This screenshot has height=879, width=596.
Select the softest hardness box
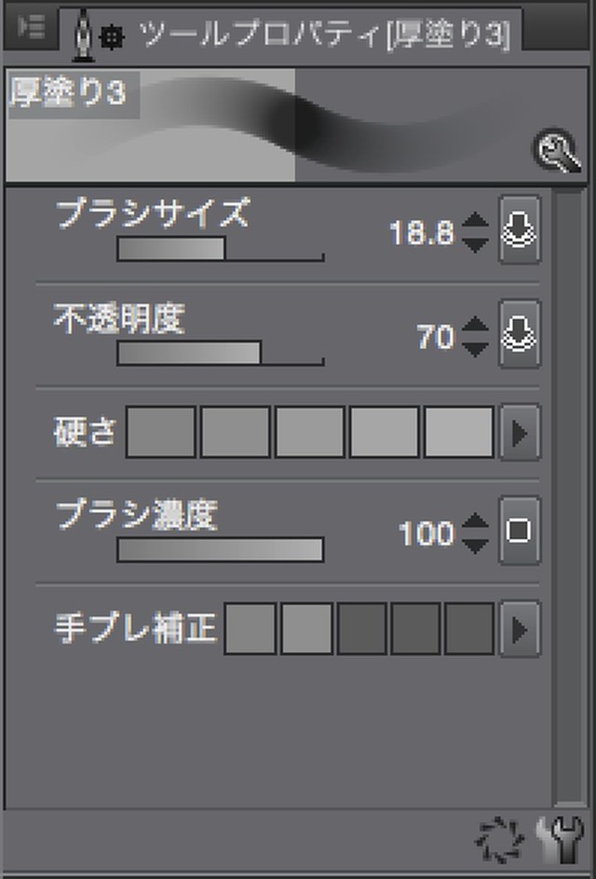point(161,432)
